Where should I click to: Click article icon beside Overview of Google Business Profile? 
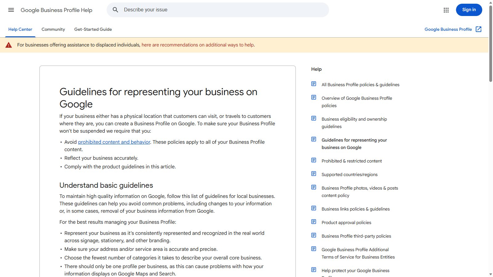(314, 97)
